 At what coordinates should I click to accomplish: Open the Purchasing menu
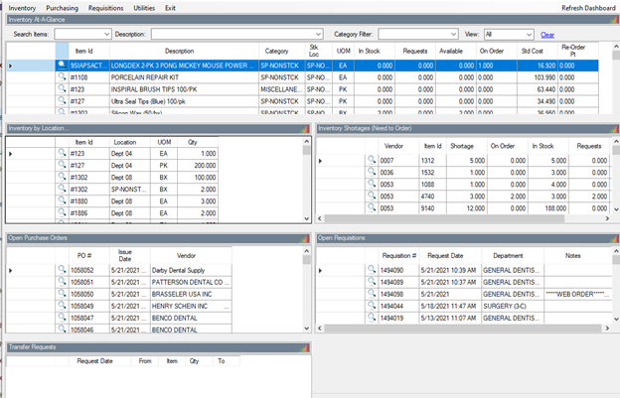[x=62, y=8]
